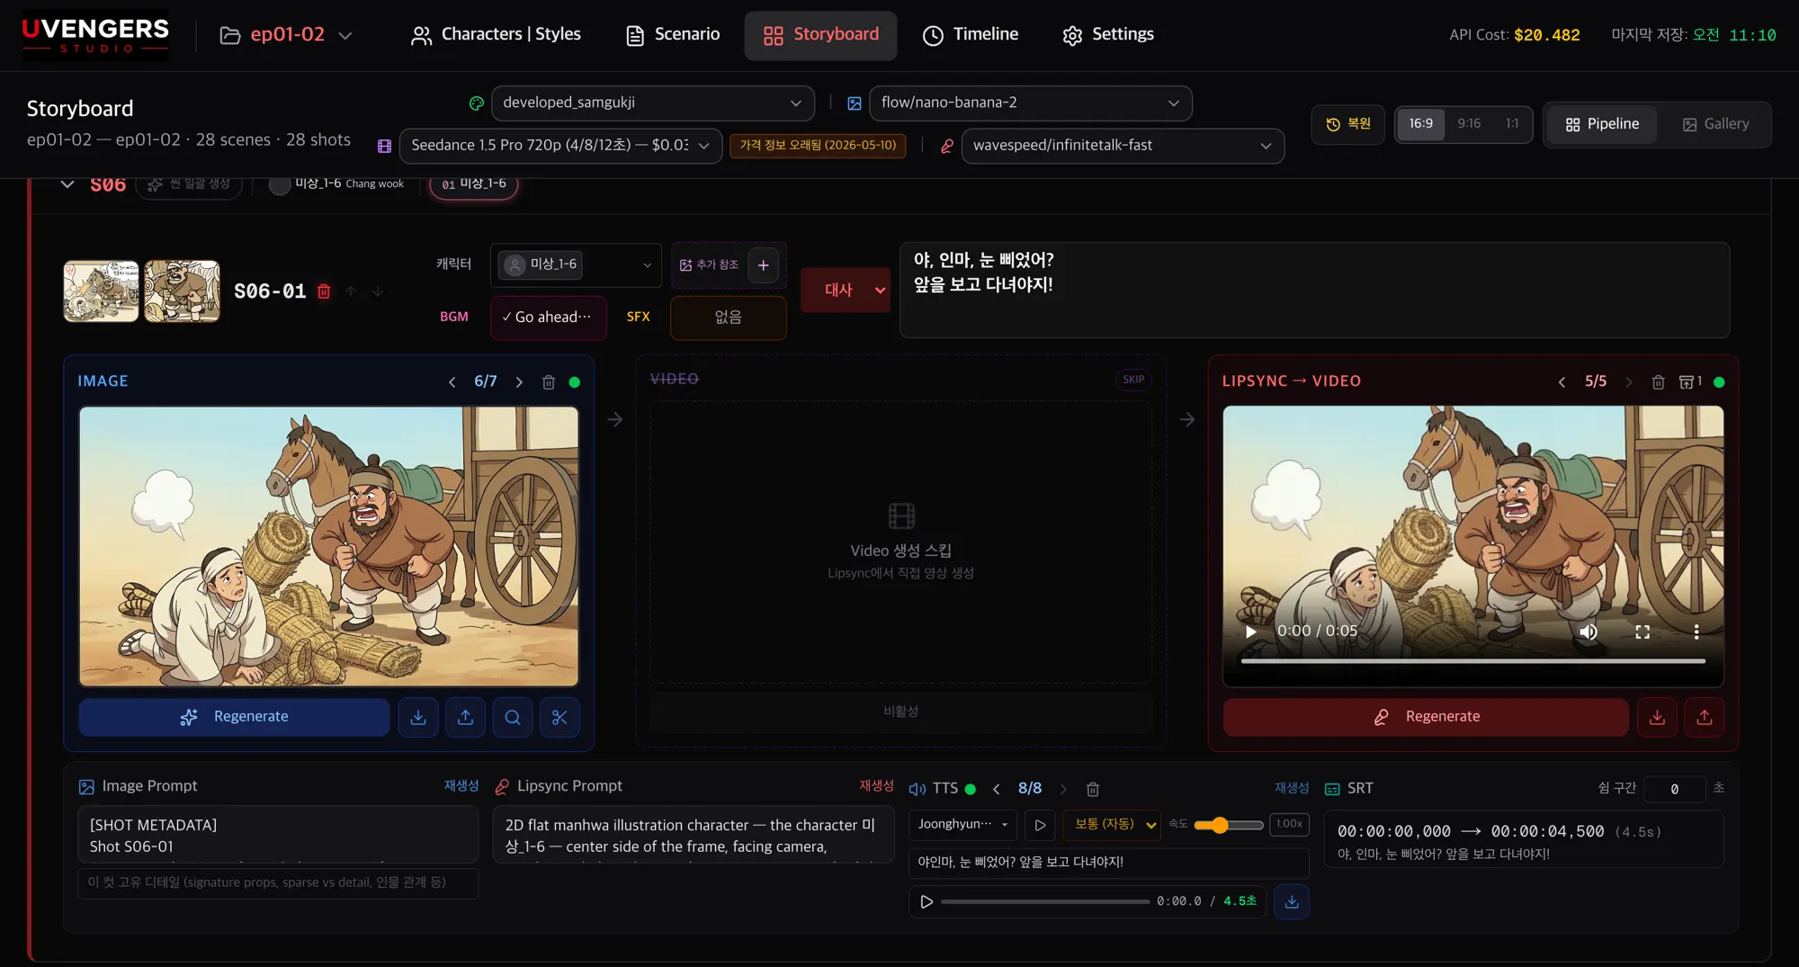Open Seedance 1.5 Pro video model dropdown

(x=560, y=146)
